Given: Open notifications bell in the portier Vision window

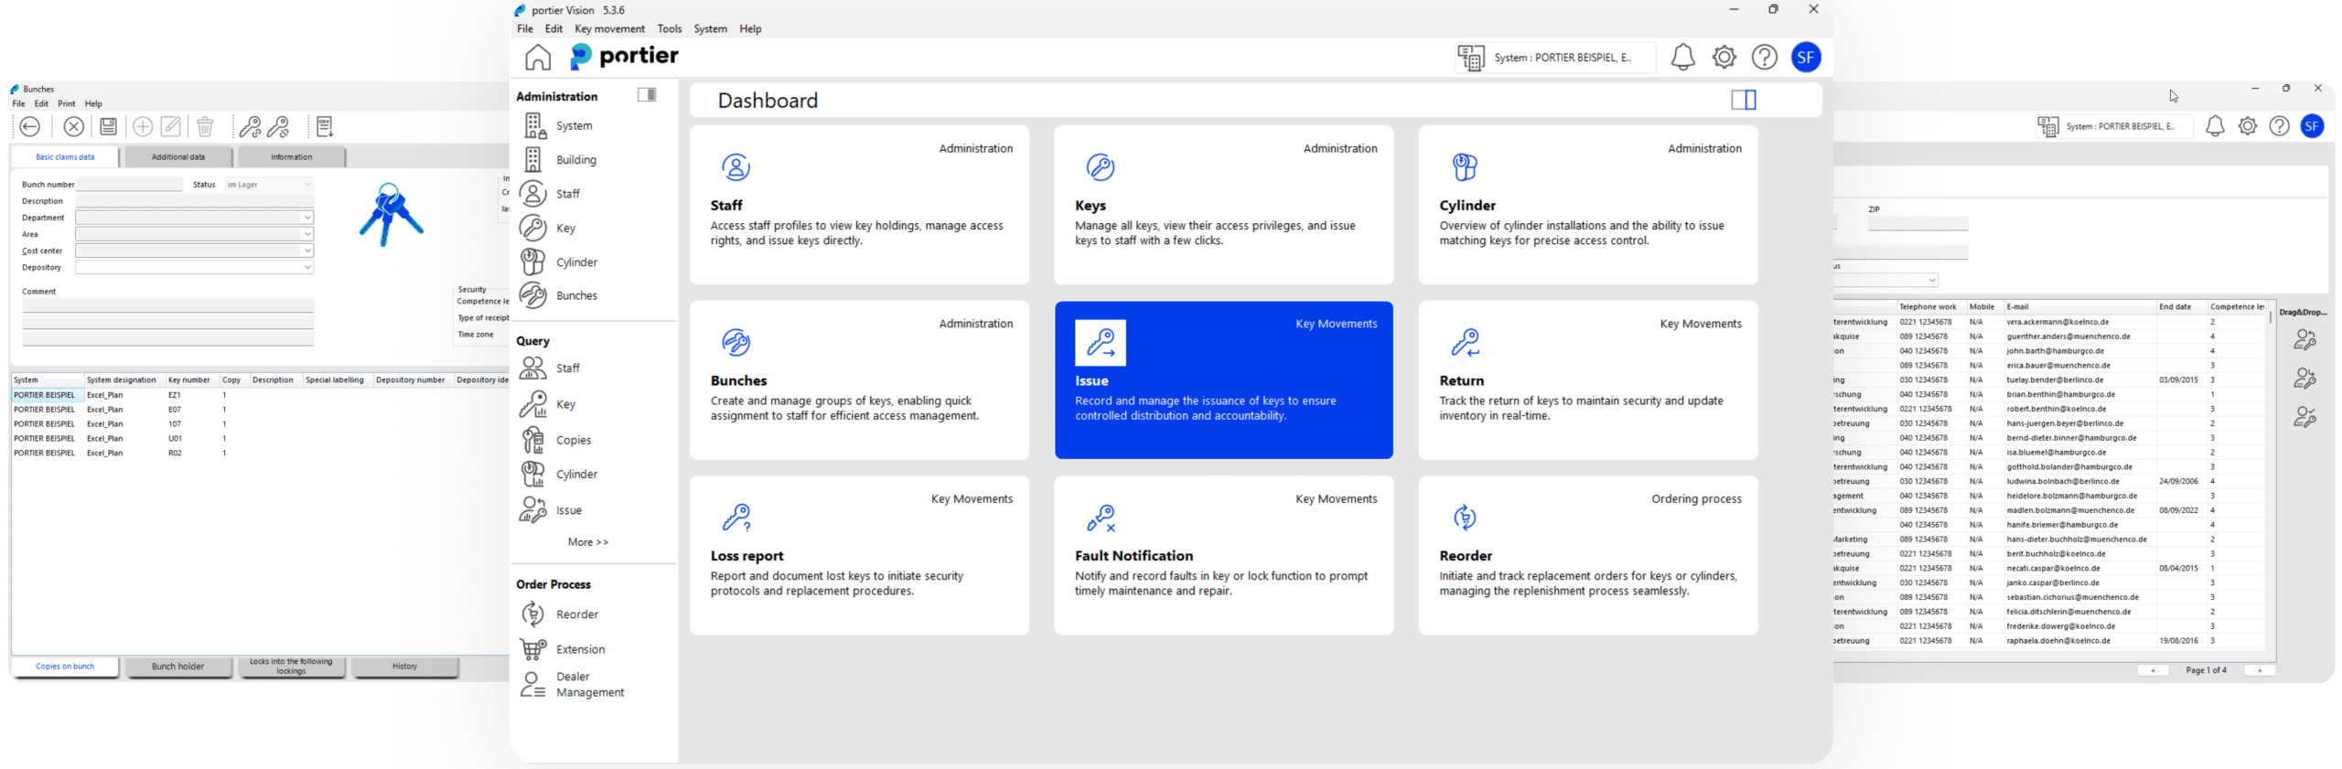Looking at the screenshot, I should click(x=1682, y=58).
